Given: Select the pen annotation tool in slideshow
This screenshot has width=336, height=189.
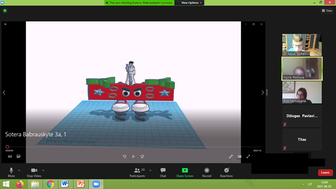Looking at the screenshot, I should [x=231, y=157].
